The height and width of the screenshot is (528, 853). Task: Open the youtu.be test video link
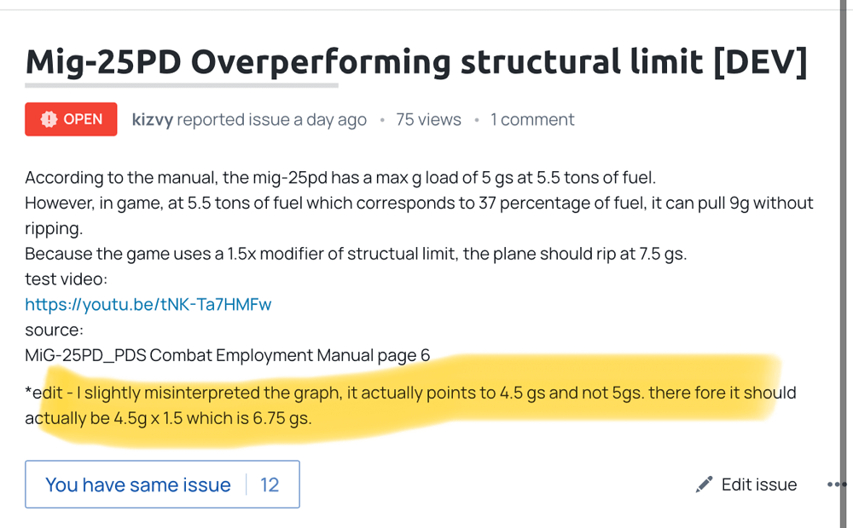pyautogui.click(x=148, y=304)
